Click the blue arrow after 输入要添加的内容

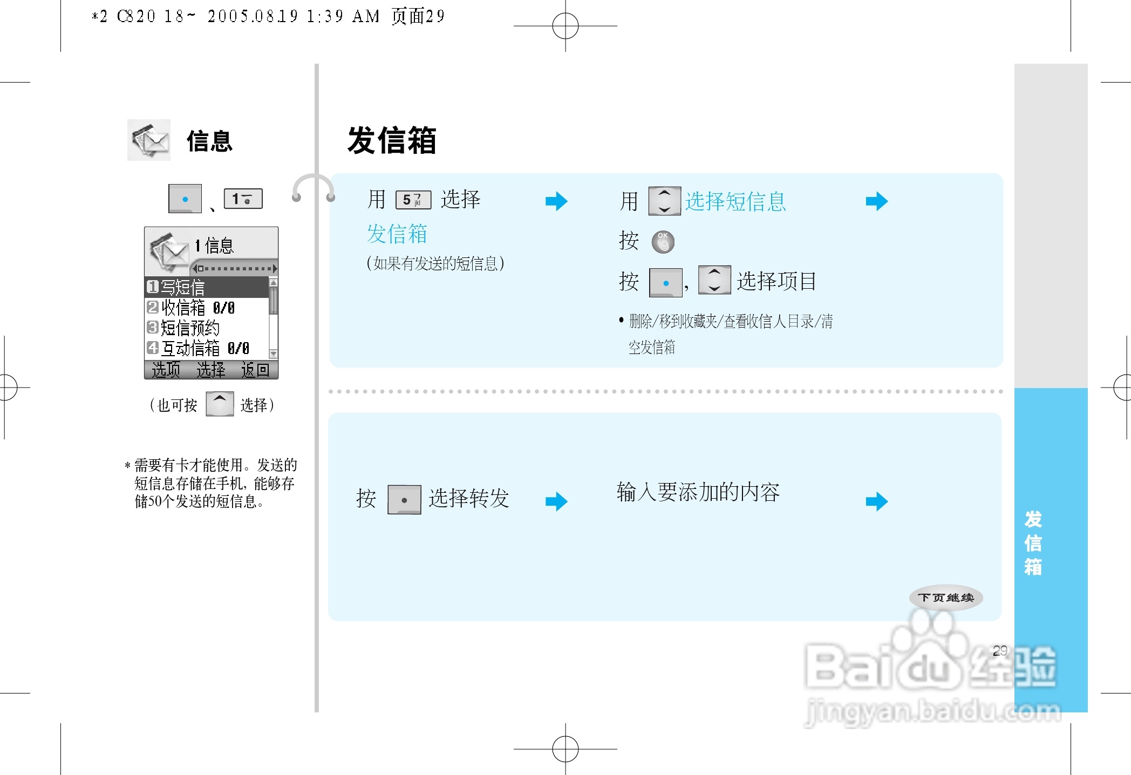point(878,501)
